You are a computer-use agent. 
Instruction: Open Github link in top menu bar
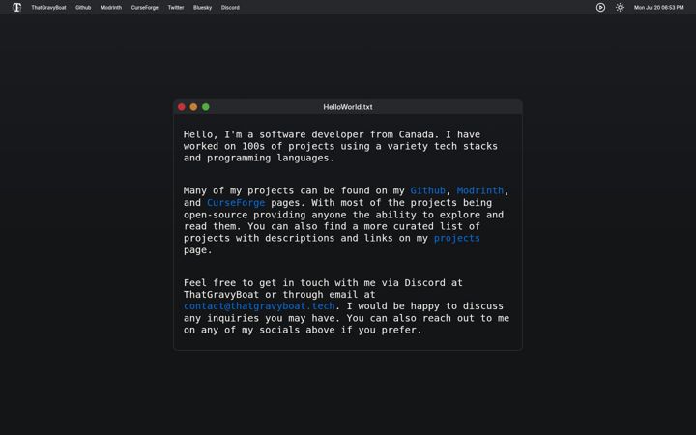(83, 8)
